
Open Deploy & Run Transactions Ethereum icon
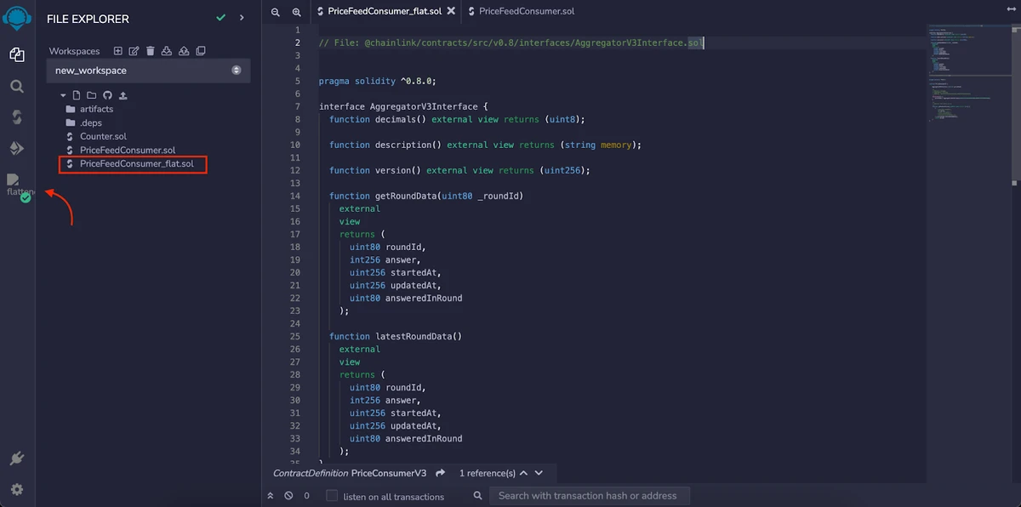pyautogui.click(x=16, y=149)
